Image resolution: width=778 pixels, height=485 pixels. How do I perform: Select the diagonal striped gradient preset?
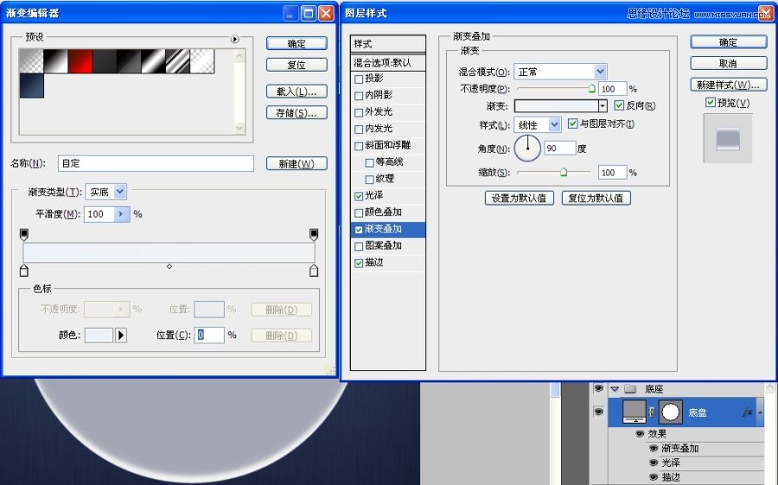177,61
